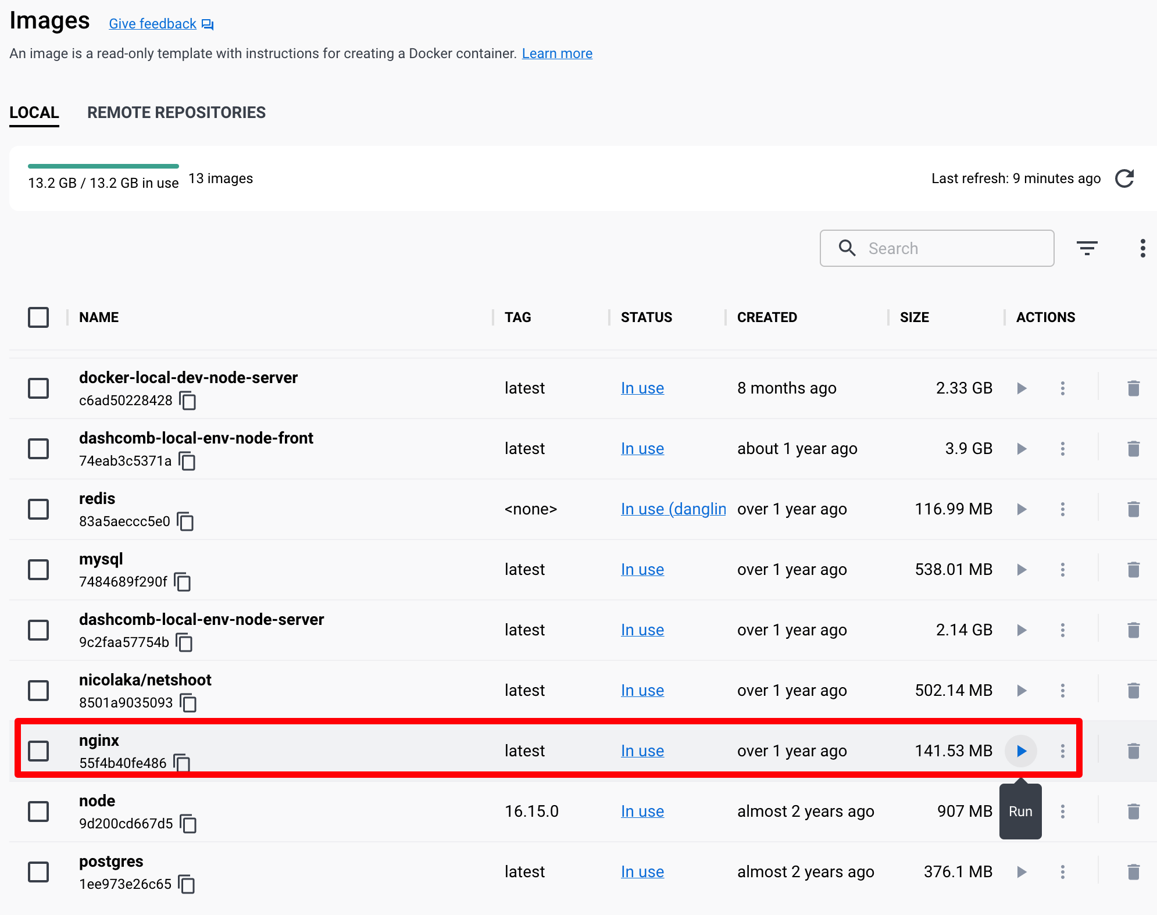Expand more actions for postgres image

[1062, 872]
